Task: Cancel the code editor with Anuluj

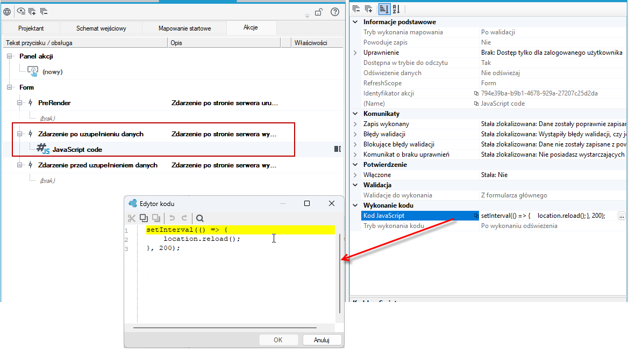Action: pos(321,340)
